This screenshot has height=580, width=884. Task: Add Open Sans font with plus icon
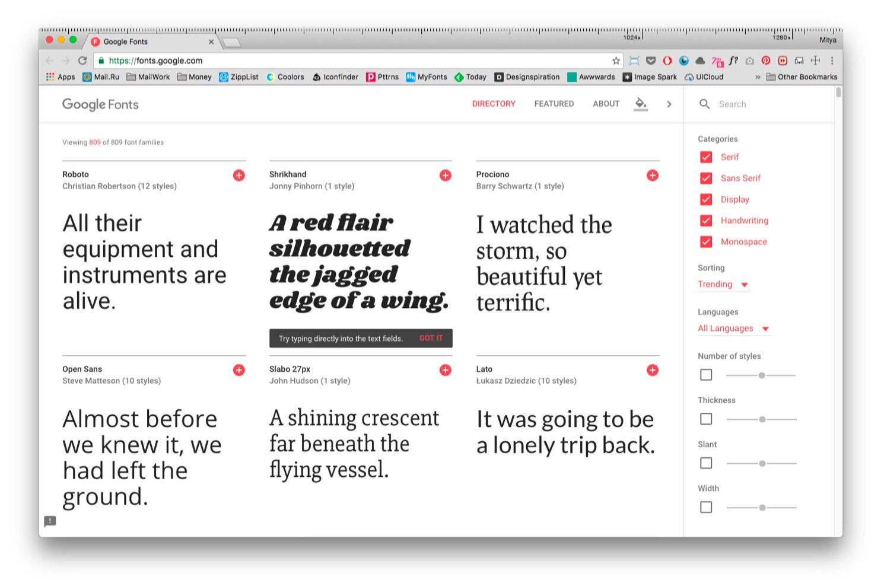tap(239, 370)
